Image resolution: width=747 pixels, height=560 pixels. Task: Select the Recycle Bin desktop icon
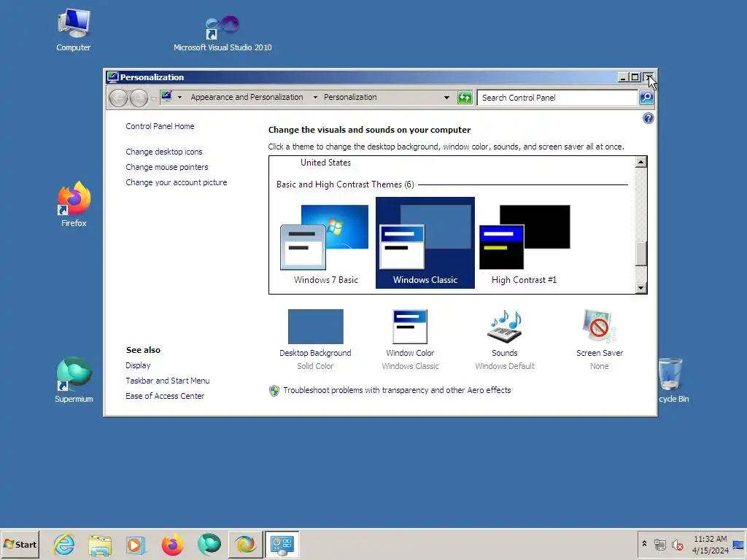pos(672,380)
